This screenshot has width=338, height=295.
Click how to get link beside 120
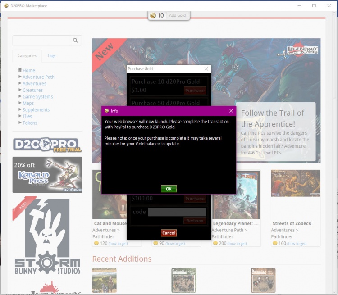[x=118, y=244]
